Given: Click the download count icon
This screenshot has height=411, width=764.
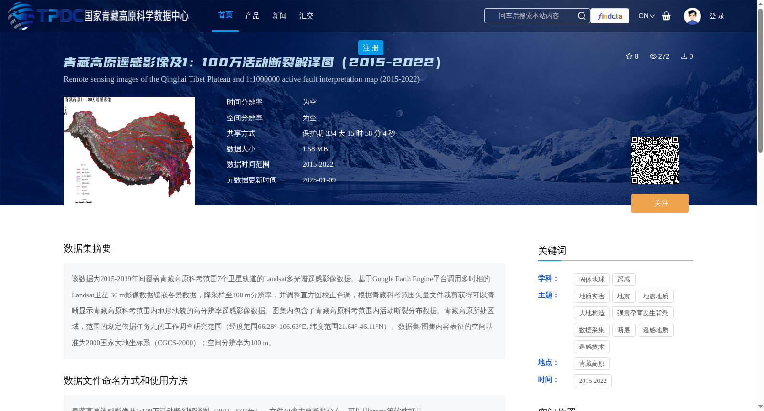Looking at the screenshot, I should coord(684,56).
